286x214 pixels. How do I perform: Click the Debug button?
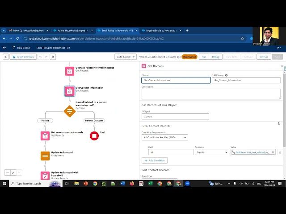click(215, 57)
